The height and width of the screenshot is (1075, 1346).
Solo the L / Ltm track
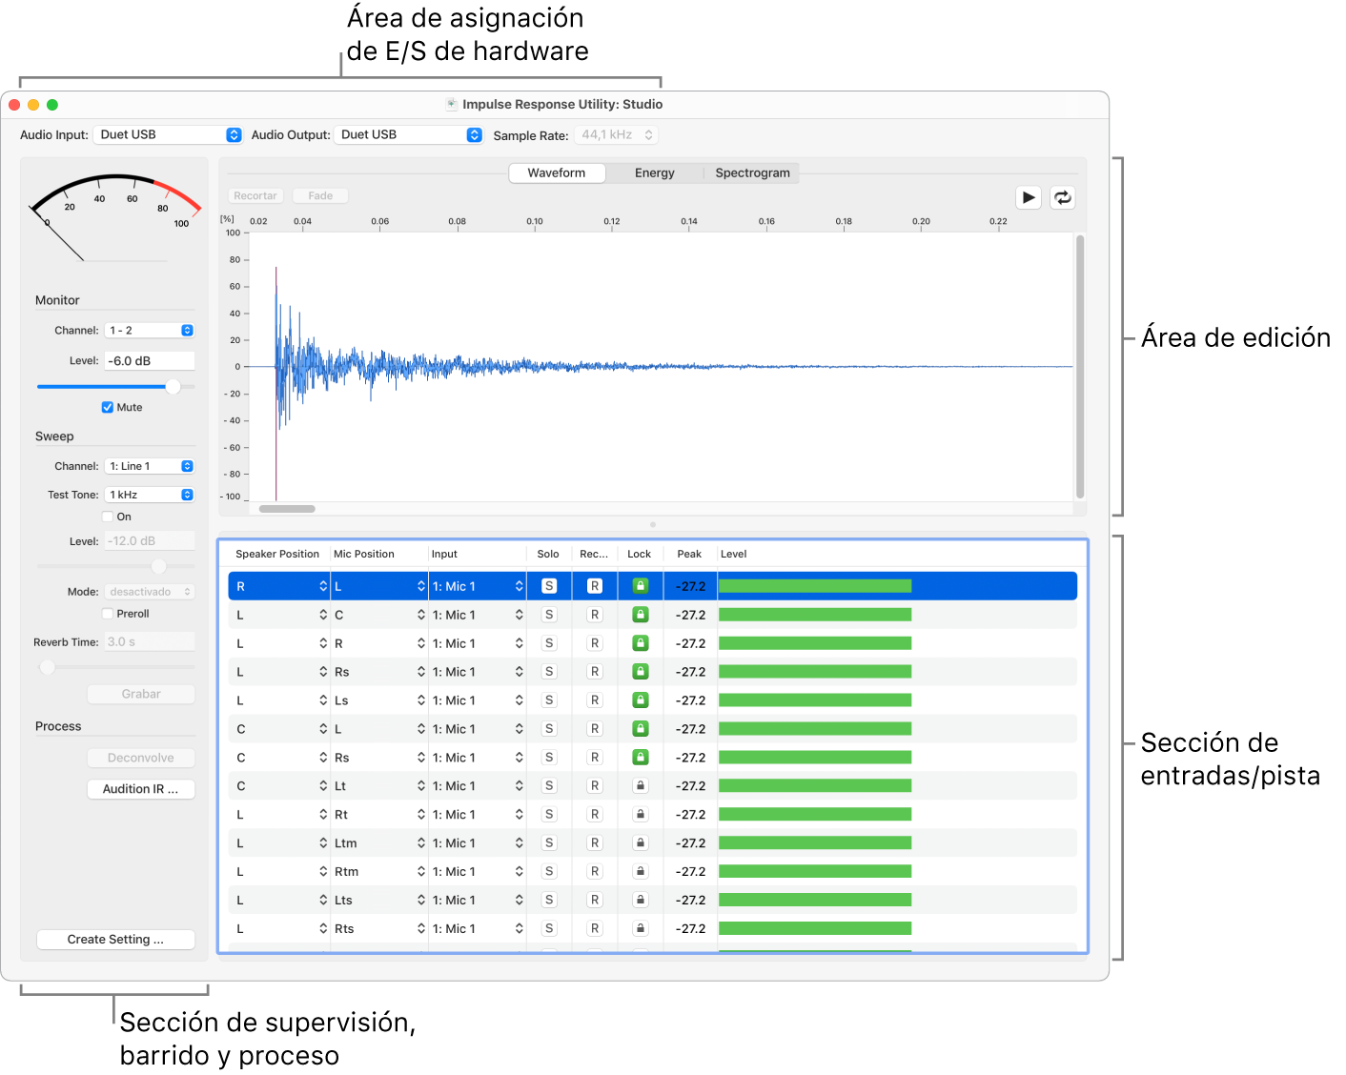click(x=549, y=843)
